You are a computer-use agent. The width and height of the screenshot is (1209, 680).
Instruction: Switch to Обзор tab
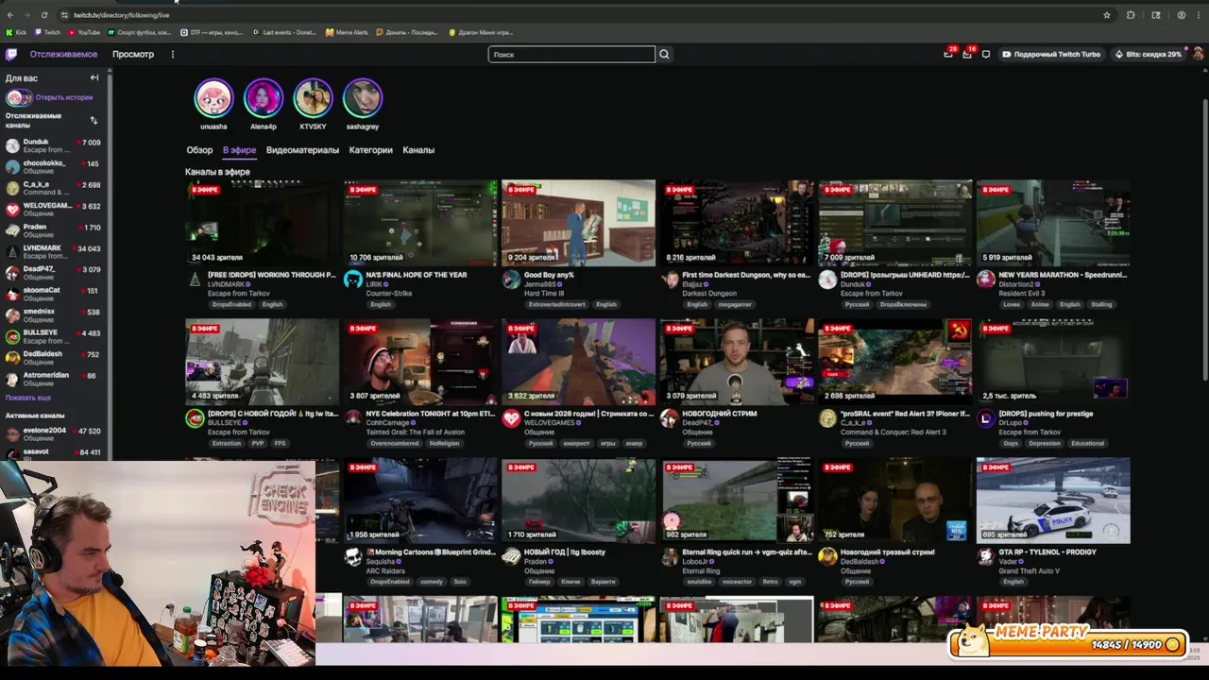(199, 150)
